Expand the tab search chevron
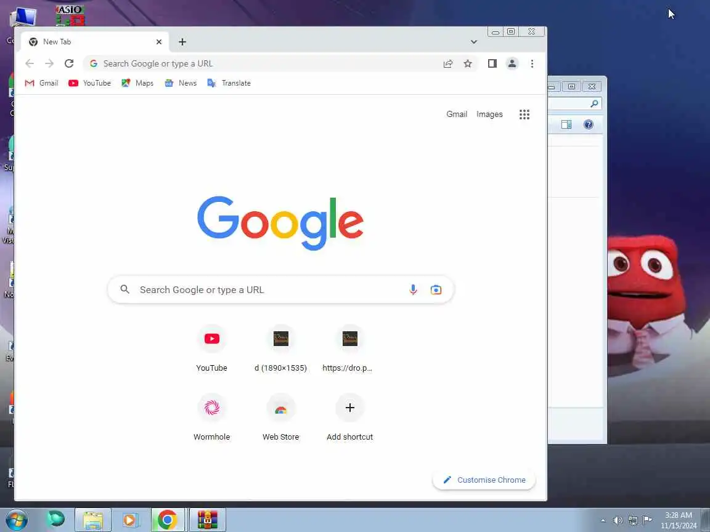 coord(473,42)
